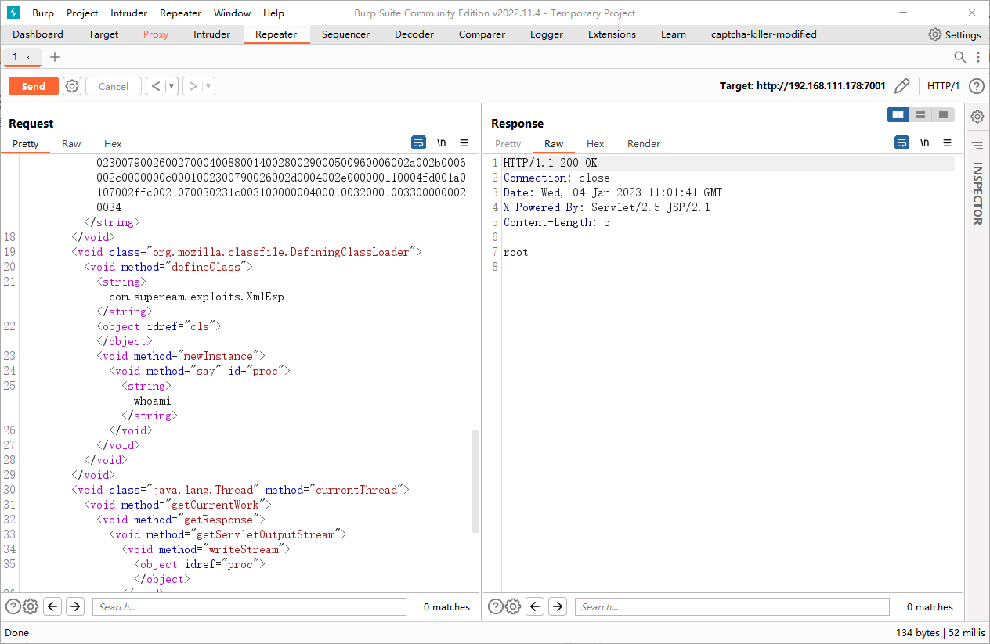This screenshot has height=644, width=990.
Task: Click the Cancel button
Action: tap(114, 86)
